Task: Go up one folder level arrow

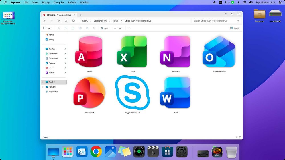Action: coord(59,21)
